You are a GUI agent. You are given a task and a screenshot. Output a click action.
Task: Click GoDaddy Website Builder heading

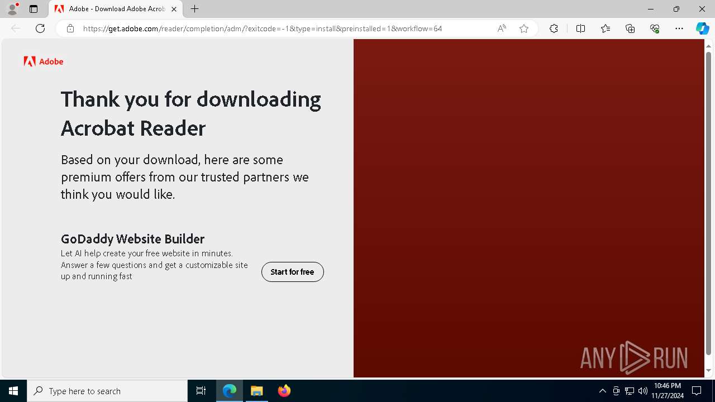pos(132,239)
